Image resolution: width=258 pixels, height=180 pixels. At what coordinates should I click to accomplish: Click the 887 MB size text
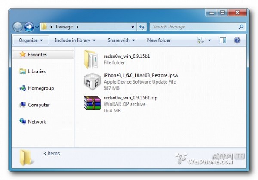pyautogui.click(x=111, y=88)
